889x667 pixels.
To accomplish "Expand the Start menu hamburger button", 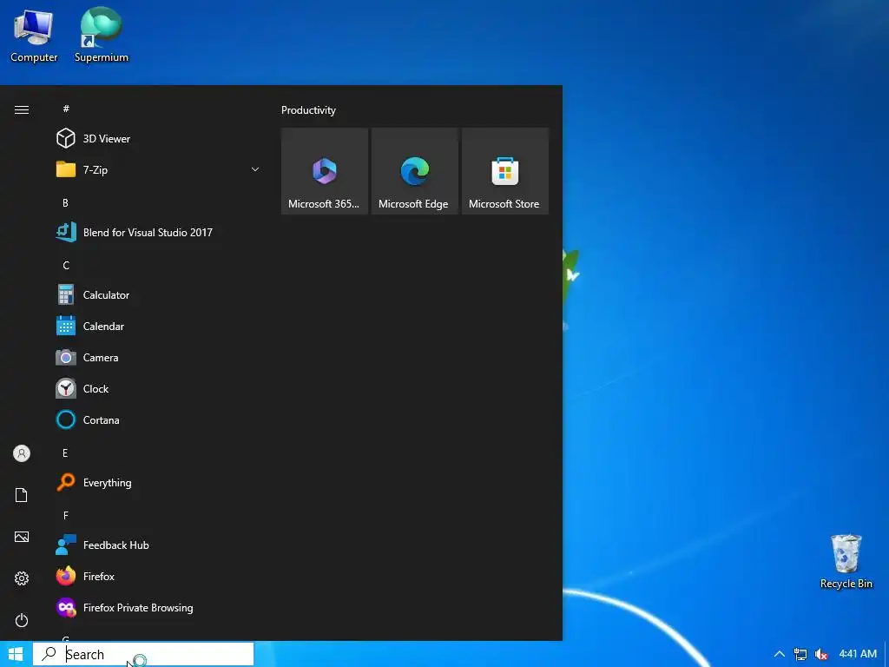I will (22, 109).
